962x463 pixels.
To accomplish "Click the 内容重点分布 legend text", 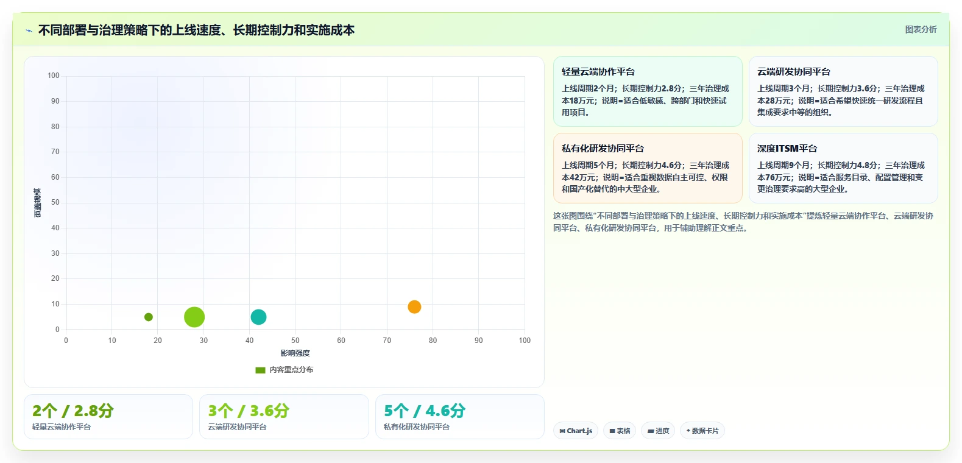I will pyautogui.click(x=291, y=370).
